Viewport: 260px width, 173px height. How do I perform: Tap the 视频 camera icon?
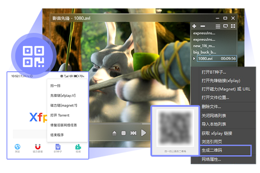[x=78, y=147]
